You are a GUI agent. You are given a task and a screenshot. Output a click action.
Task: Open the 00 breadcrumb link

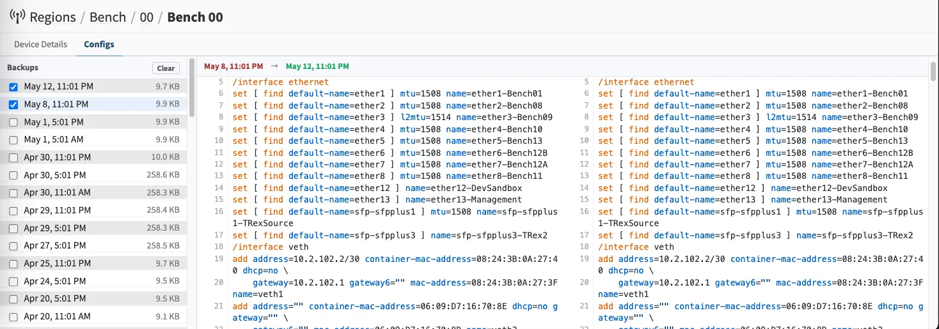click(x=146, y=17)
